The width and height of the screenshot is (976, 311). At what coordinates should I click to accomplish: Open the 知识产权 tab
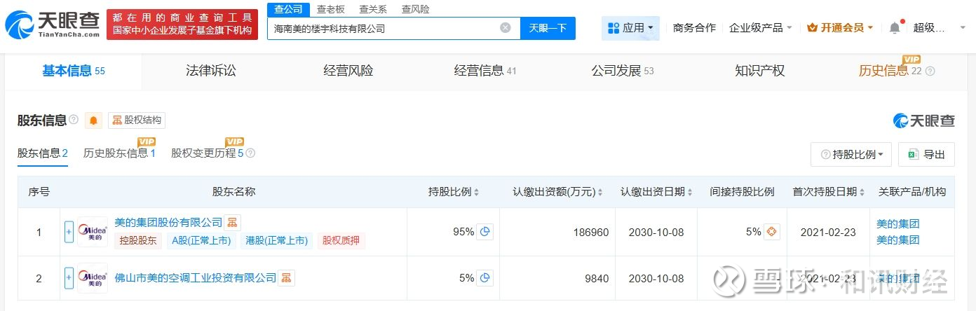click(760, 71)
